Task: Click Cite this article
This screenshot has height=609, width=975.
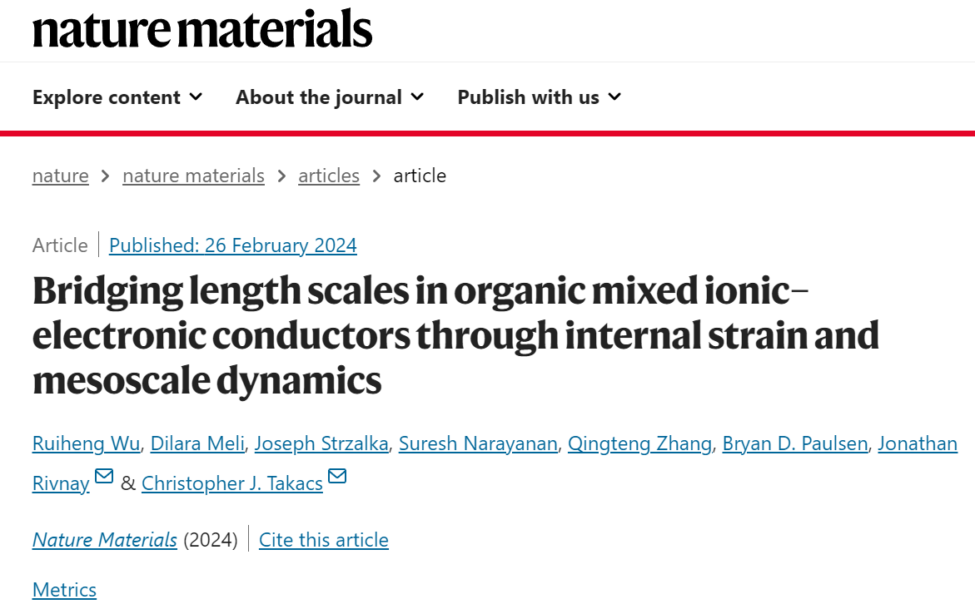Action: coord(324,540)
